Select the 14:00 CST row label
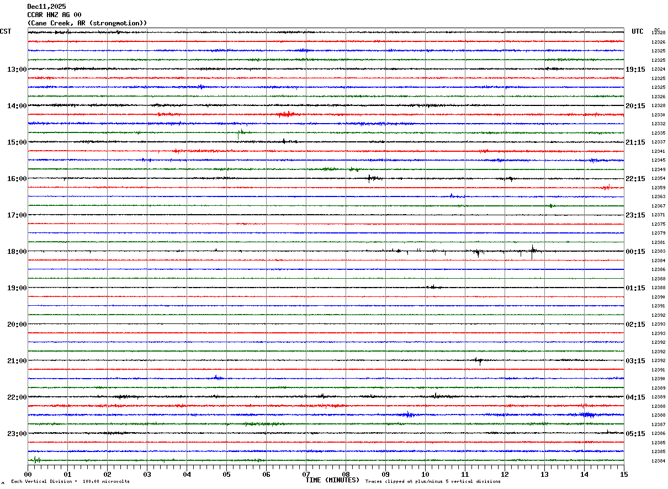Viewport: 668px width, 489px height. pos(17,106)
